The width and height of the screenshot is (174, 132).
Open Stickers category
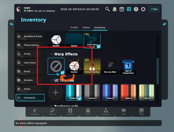pos(30,80)
